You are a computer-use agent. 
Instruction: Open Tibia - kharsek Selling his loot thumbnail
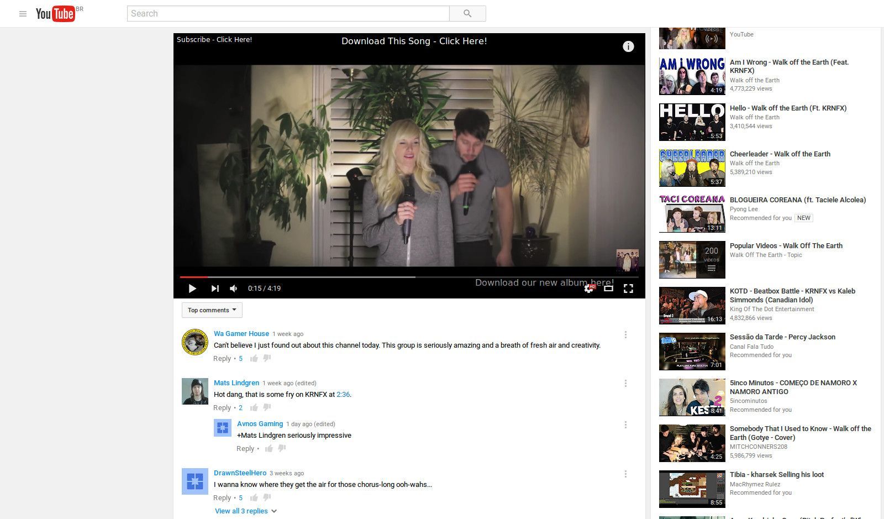(692, 489)
